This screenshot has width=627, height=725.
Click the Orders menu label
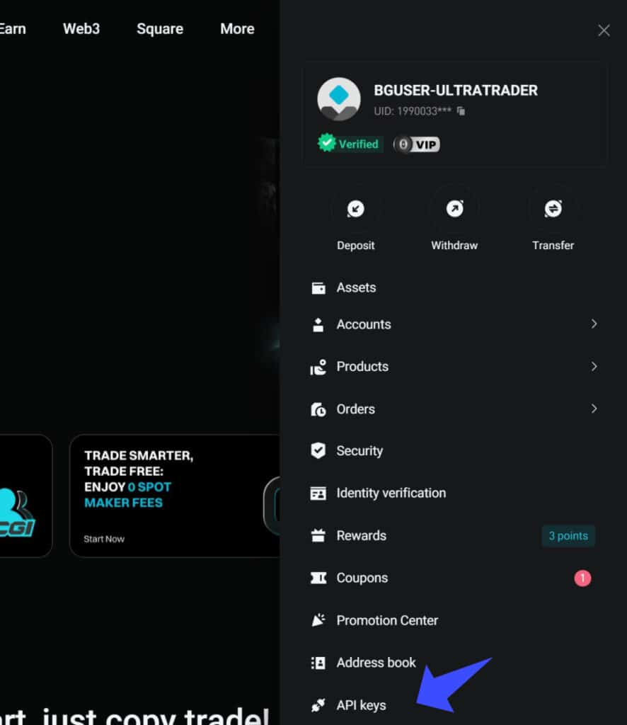coord(355,409)
